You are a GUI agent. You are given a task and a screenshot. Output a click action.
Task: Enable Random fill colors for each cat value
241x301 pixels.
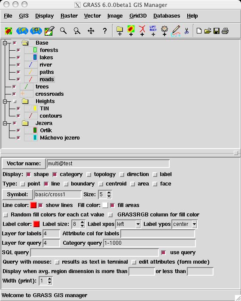6,215
